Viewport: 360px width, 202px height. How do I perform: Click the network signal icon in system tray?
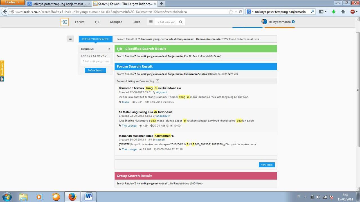point(325,197)
